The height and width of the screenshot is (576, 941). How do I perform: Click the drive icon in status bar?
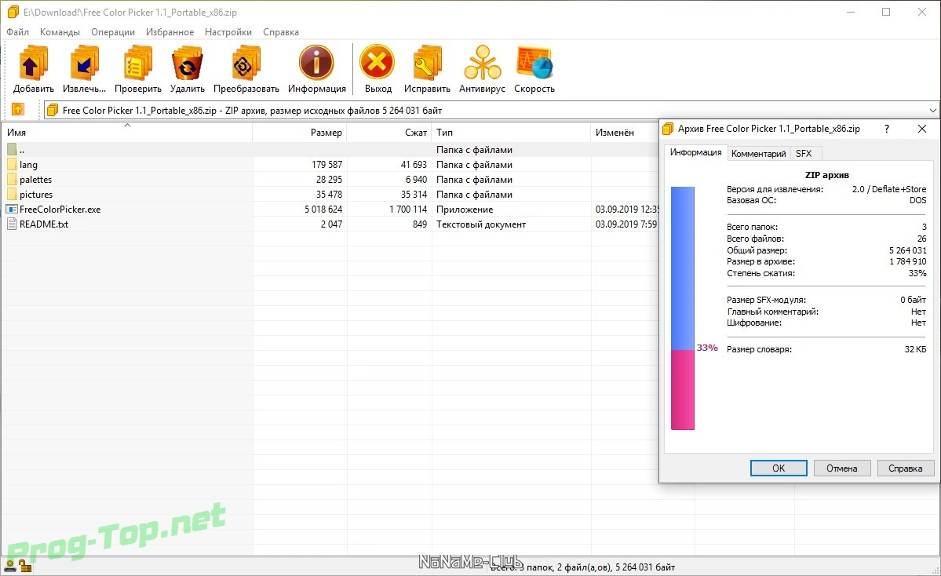click(x=10, y=565)
